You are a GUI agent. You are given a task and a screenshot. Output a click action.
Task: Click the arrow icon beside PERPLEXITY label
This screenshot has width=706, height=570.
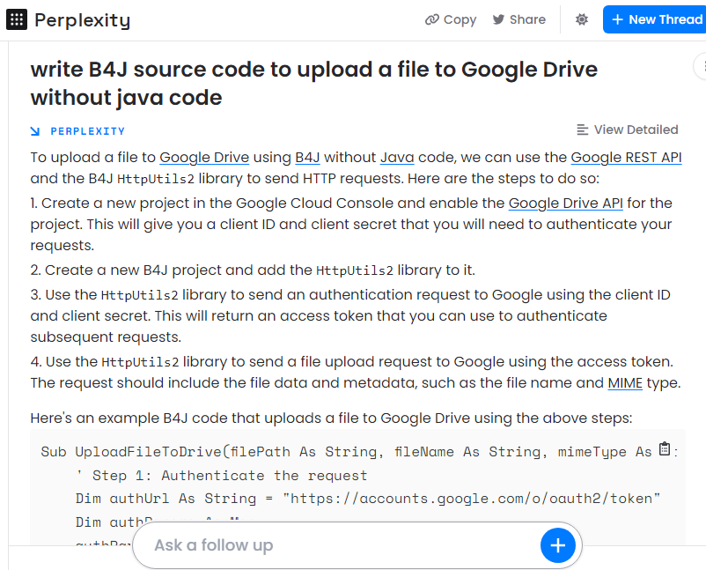33,130
